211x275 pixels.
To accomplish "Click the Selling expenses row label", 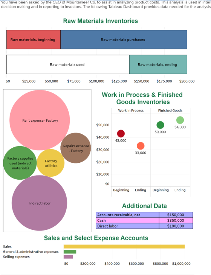I will click(16, 257).
